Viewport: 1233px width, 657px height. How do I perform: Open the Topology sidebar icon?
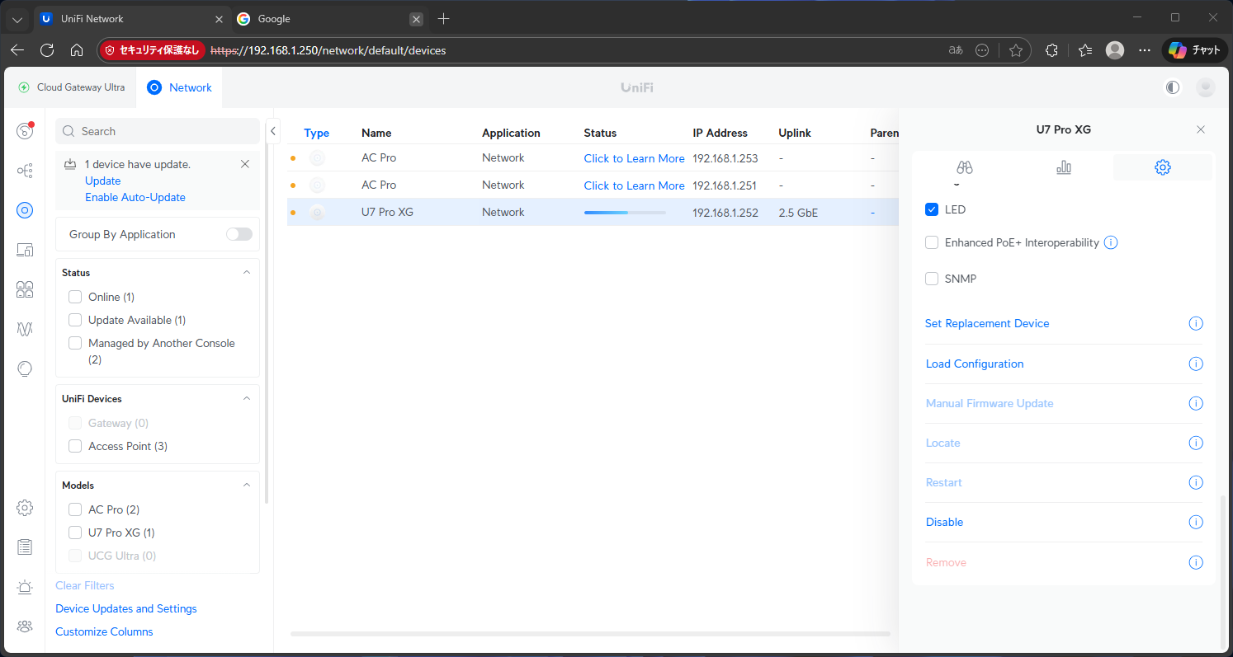tap(25, 171)
